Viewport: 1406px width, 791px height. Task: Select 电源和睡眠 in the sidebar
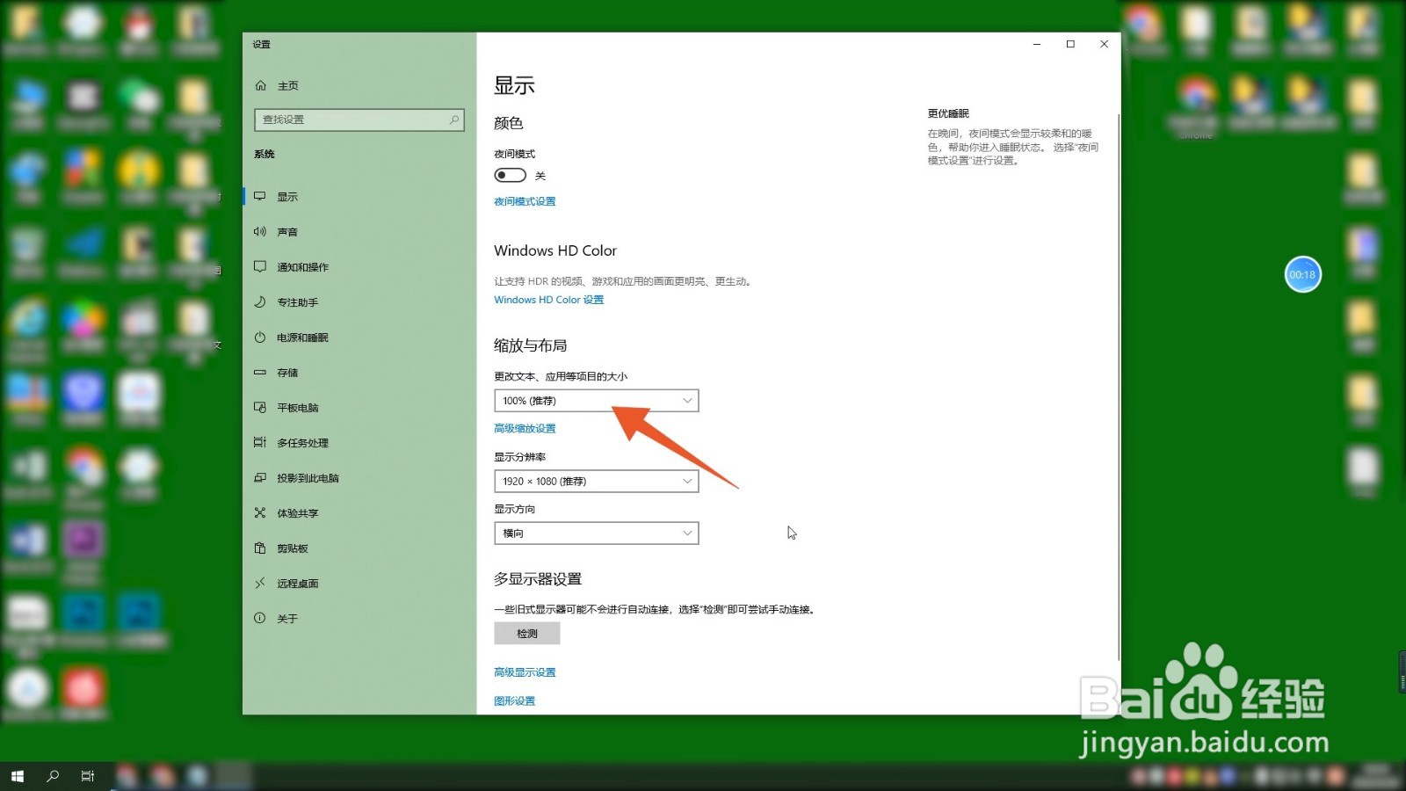pos(359,337)
